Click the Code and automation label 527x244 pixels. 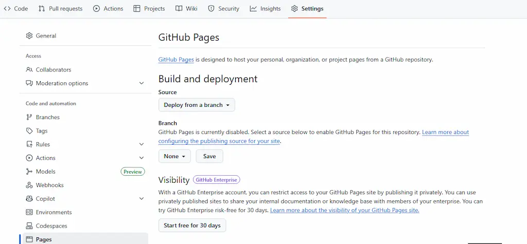point(51,103)
